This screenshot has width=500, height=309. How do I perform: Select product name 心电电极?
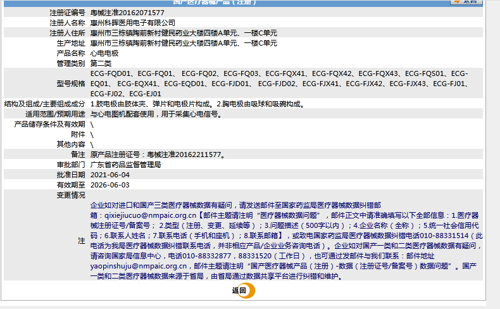pos(104,53)
